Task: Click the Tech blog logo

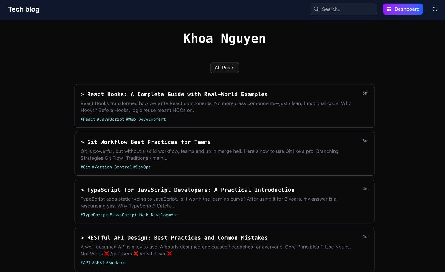Action: tap(23, 9)
